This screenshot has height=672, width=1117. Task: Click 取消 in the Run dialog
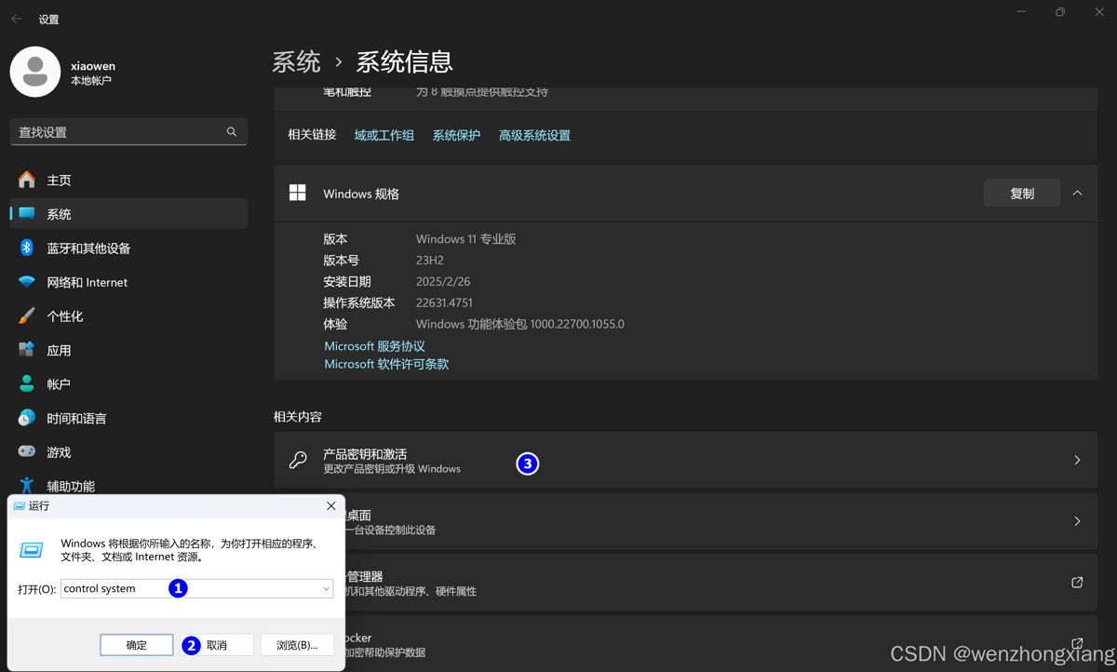pos(217,645)
